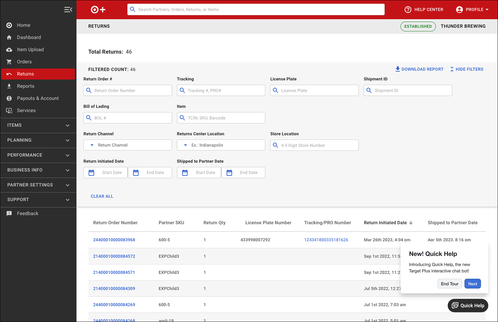Sort by Return Order Number column header
Viewport: 498px width, 322px height.
[115, 223]
